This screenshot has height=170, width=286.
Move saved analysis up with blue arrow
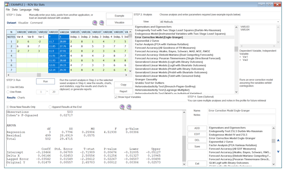[x=278, y=140]
